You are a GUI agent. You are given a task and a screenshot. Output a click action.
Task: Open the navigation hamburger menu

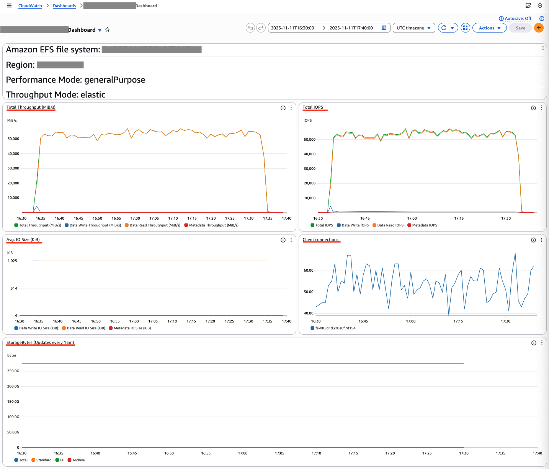pyautogui.click(x=9, y=5)
